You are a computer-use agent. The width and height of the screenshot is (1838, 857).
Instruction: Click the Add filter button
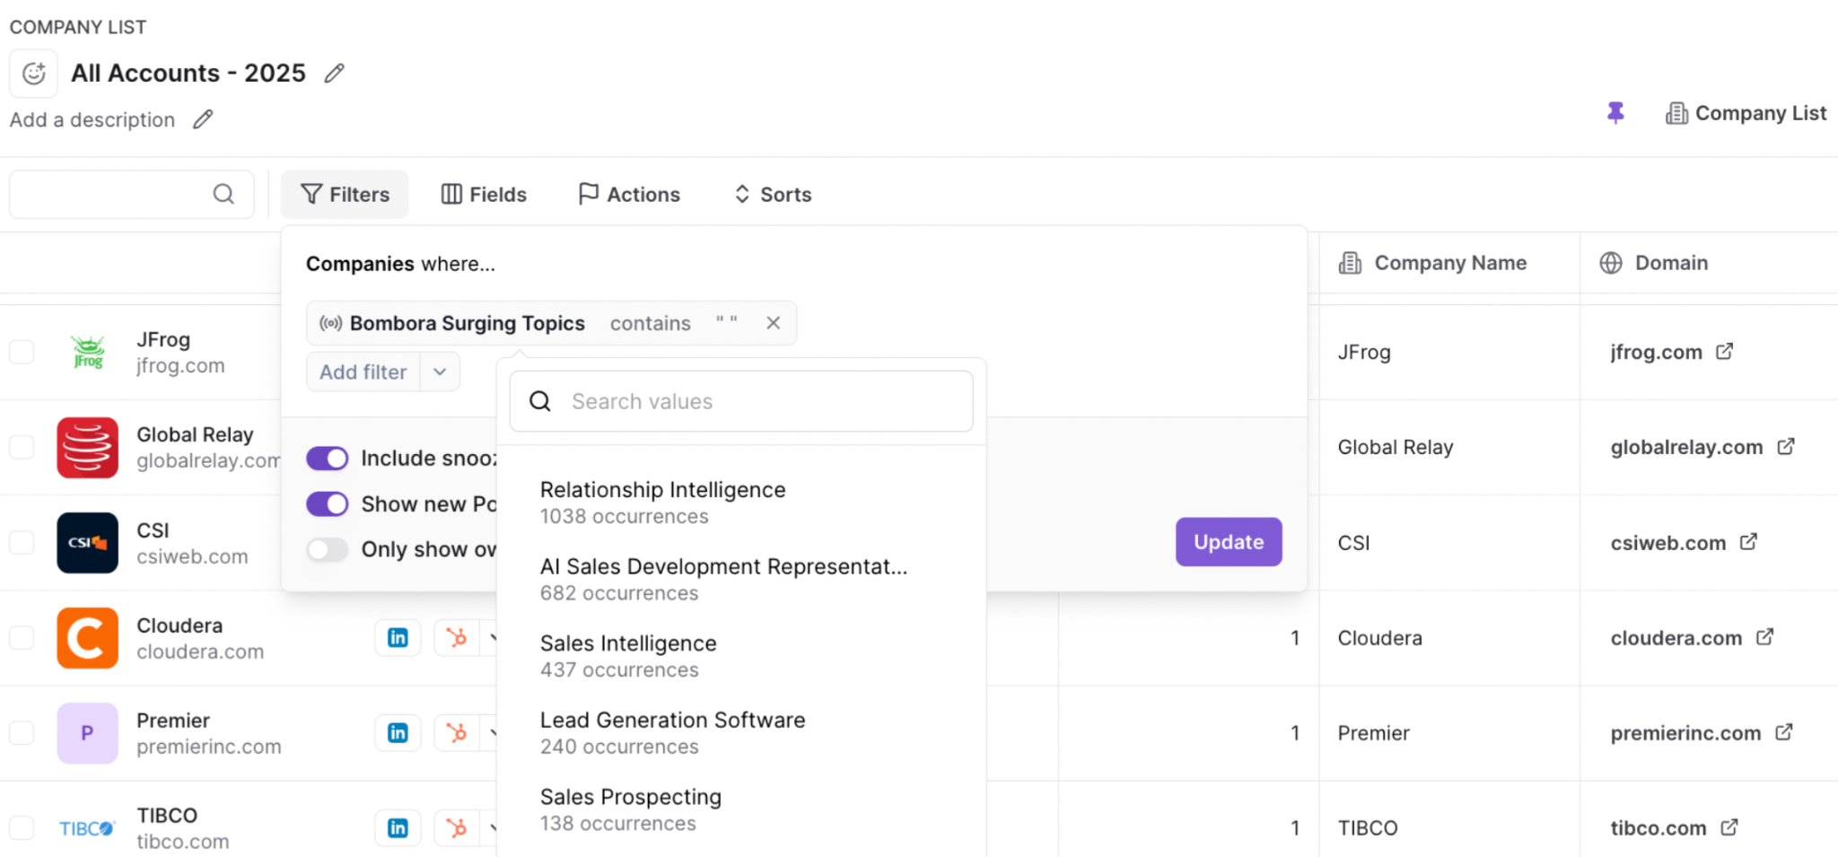[x=363, y=372]
